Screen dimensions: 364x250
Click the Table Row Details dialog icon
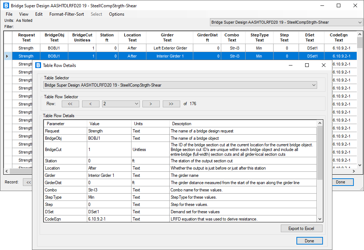(38, 65)
